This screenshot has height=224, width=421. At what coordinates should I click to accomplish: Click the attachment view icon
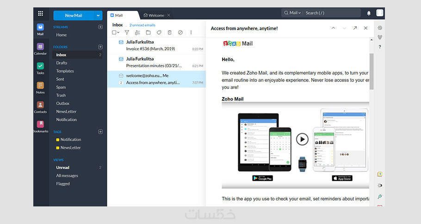[x=137, y=32]
